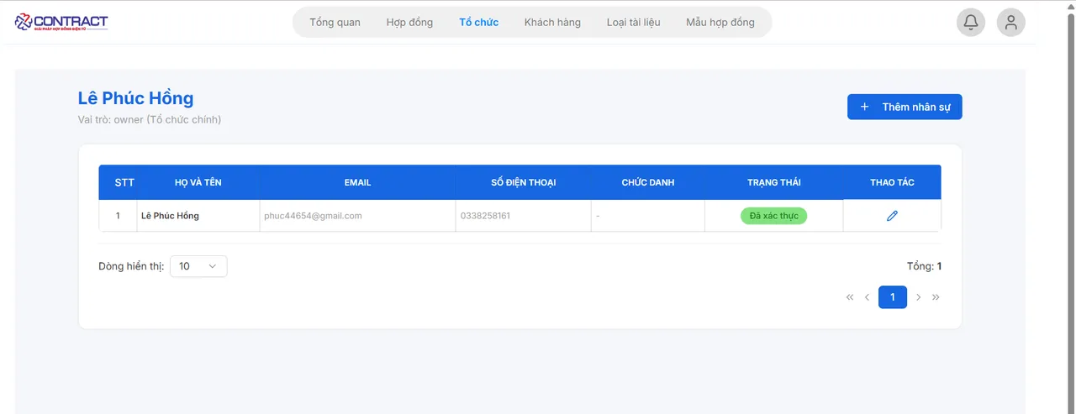Viewport: 1076px width, 414px height.
Task: Navigate to the Khách hàng tab
Action: click(552, 23)
